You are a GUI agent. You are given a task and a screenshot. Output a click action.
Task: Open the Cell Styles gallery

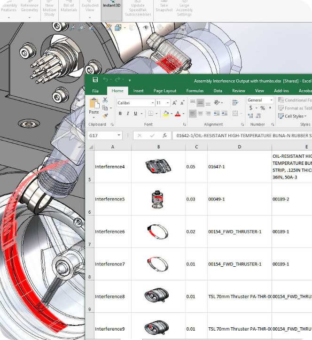[x=295, y=116]
